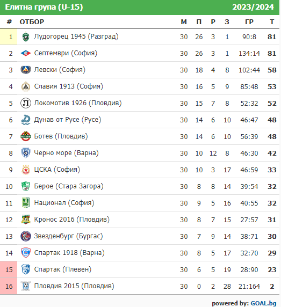Viewport: 281px width, 307px height.
Task: Click Спартак 1918 (Варна) team name
Action: click(69, 253)
